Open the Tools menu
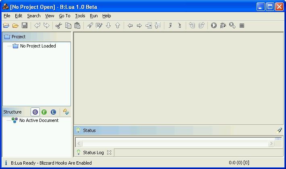The width and height of the screenshot is (286, 169). click(x=80, y=16)
